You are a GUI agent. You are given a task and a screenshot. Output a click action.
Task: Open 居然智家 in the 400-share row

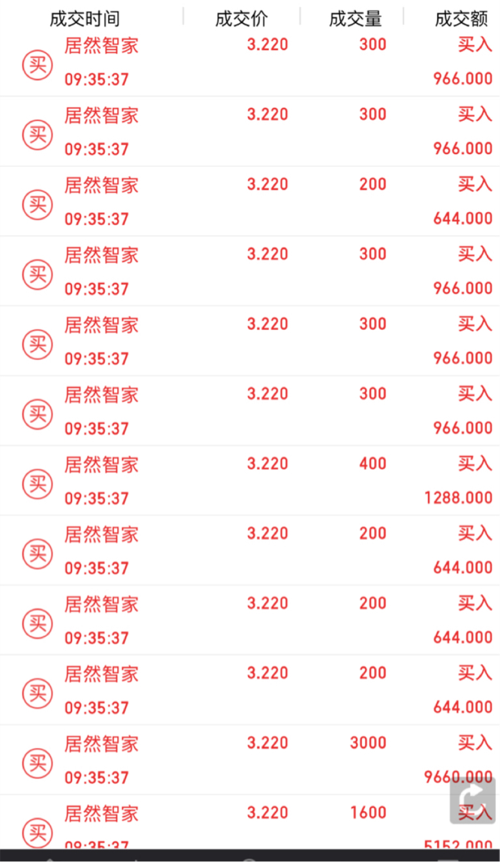pyautogui.click(x=102, y=465)
